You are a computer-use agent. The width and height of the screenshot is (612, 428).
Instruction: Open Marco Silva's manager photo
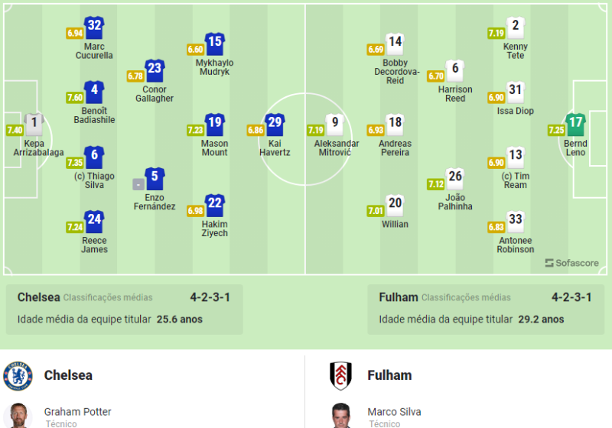click(341, 416)
